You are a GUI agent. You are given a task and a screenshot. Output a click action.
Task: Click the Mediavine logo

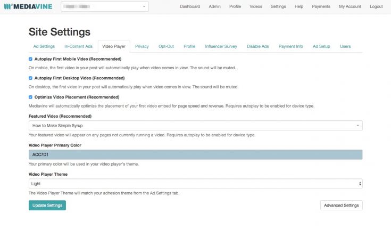point(28,6)
